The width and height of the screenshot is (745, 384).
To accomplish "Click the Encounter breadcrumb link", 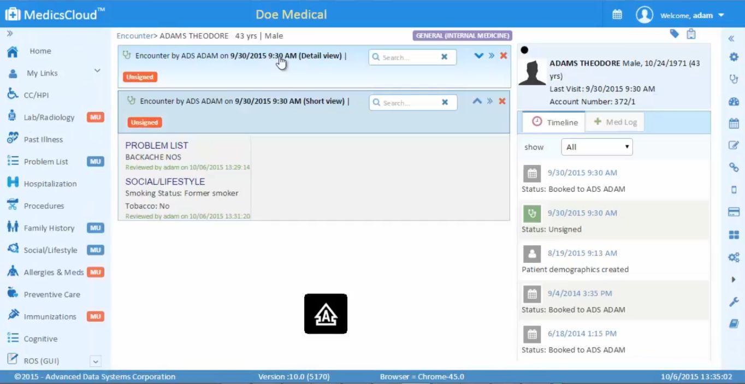I will coord(134,36).
